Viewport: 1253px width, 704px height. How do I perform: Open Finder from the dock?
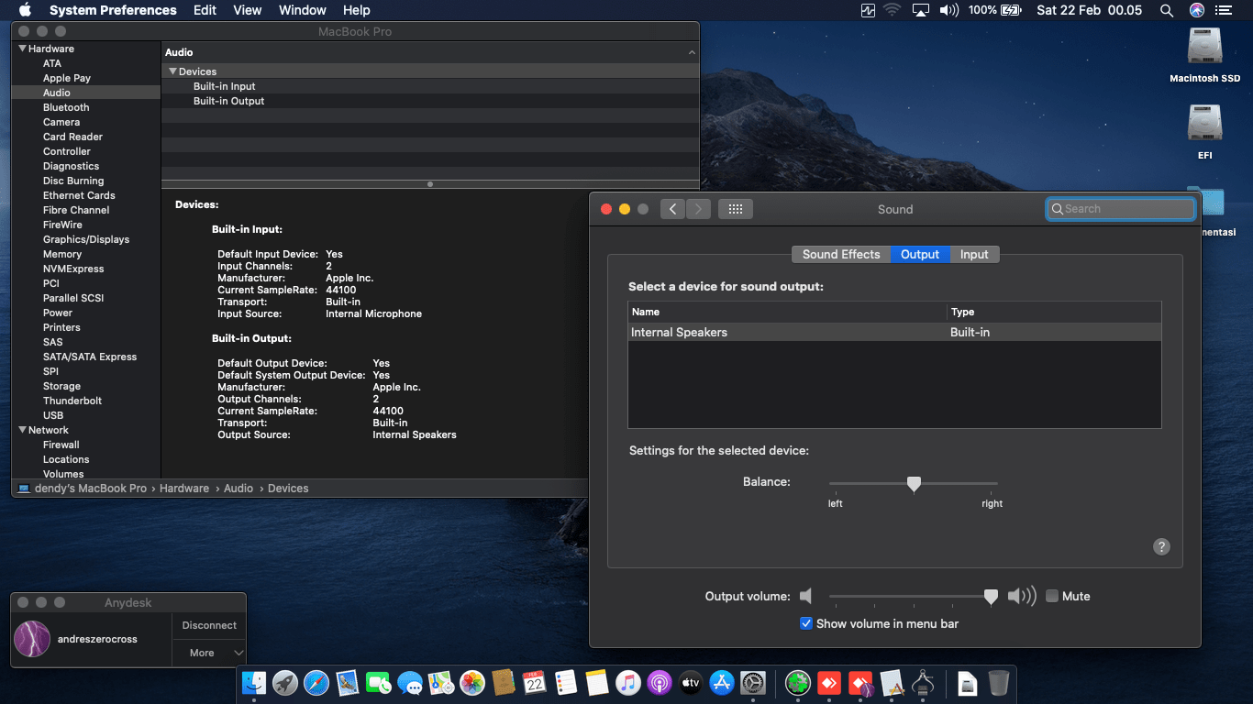(x=254, y=682)
